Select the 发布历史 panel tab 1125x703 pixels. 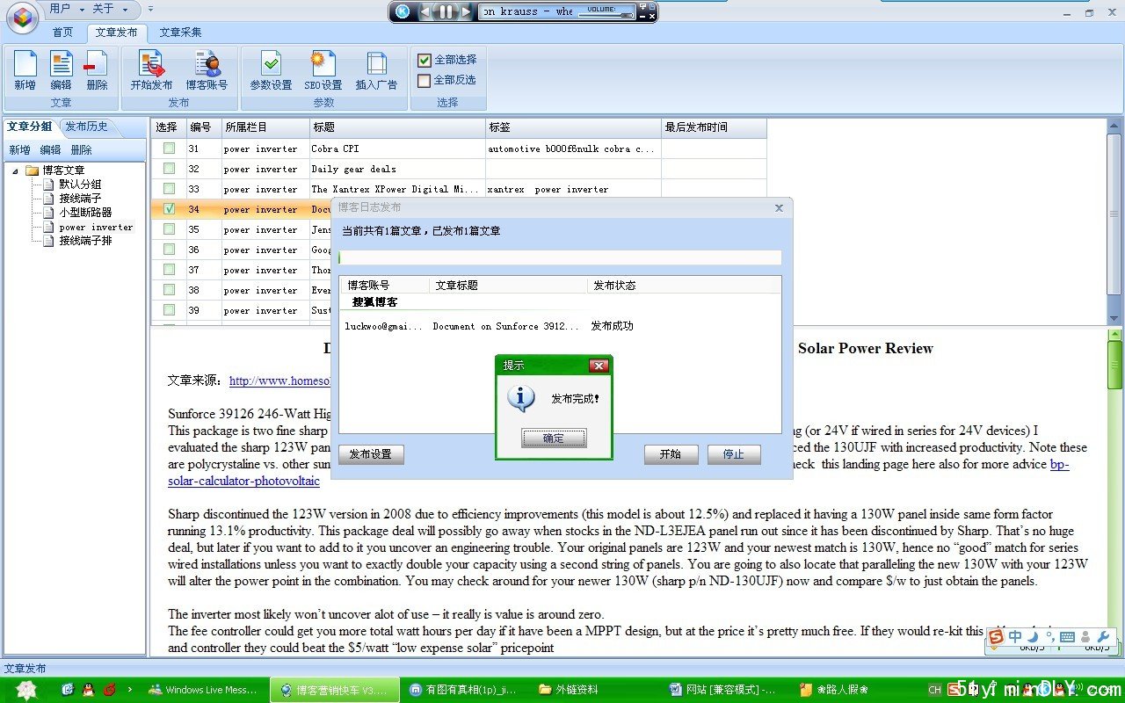pos(86,127)
